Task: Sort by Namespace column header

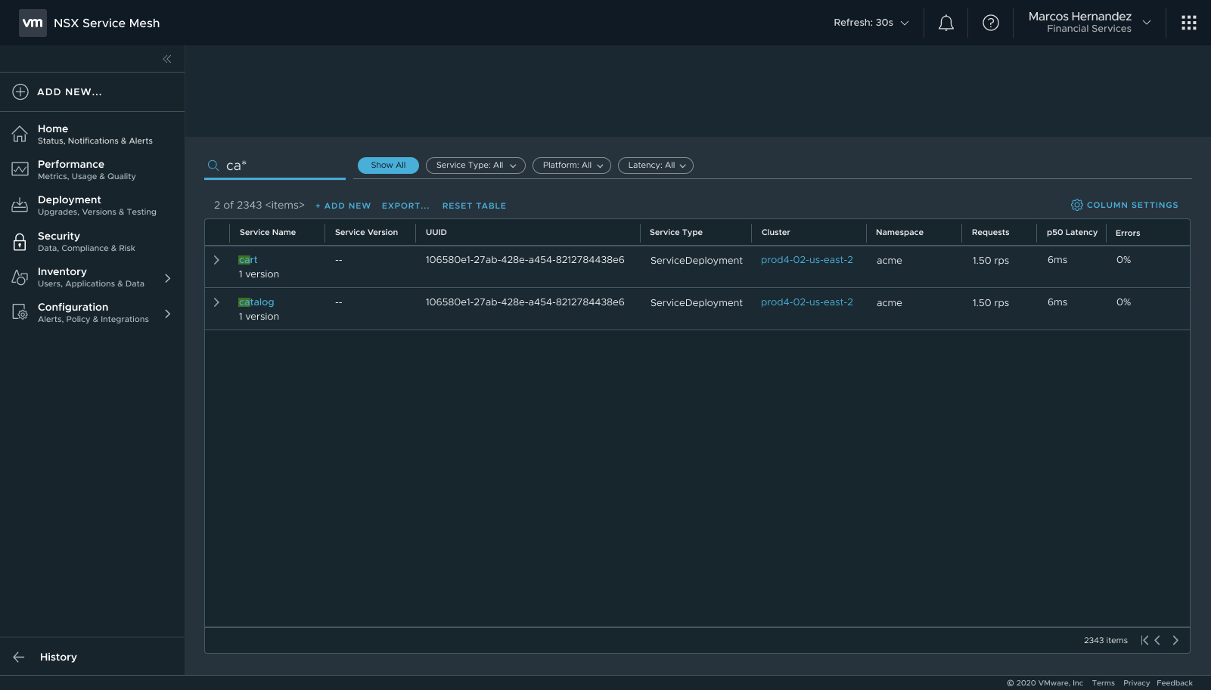Action: [x=899, y=233]
